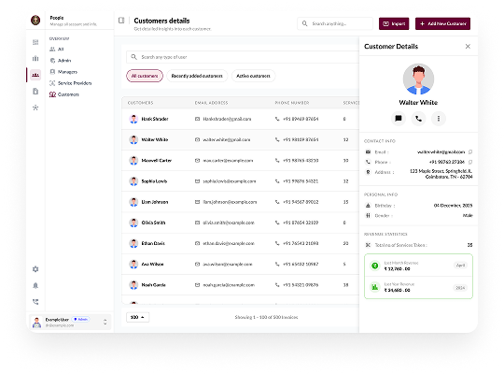Click the app logo in top-left corner

35,21
